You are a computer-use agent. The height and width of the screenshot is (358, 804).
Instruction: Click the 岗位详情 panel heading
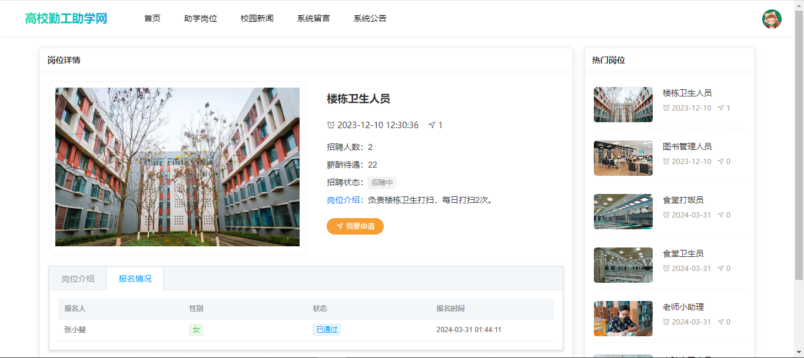click(64, 60)
